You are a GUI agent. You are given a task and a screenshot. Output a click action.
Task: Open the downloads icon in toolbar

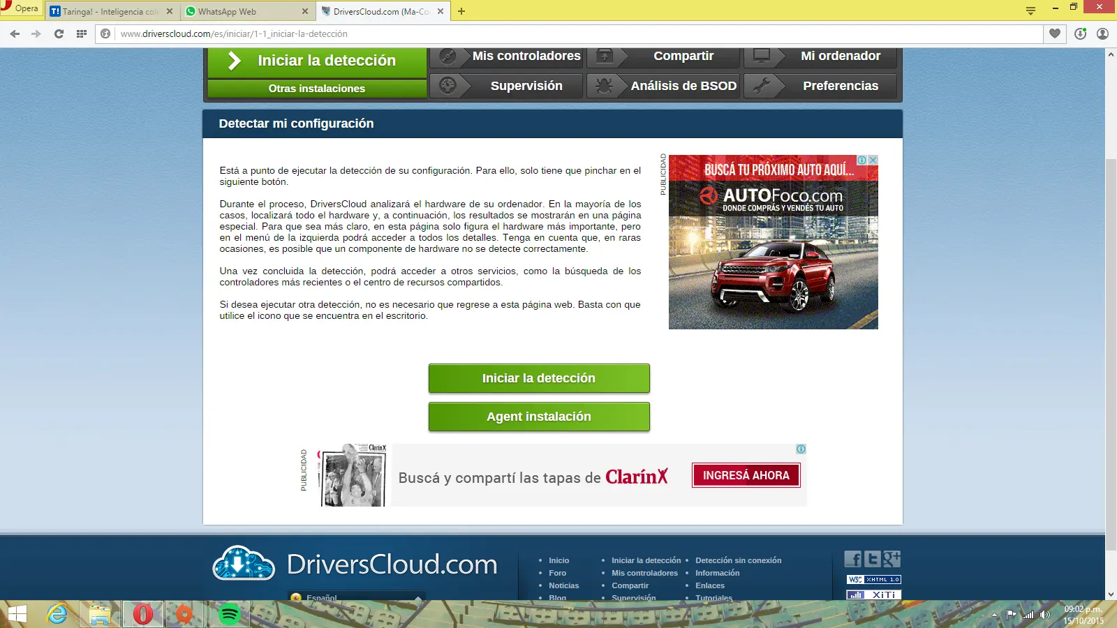pos(1081,33)
